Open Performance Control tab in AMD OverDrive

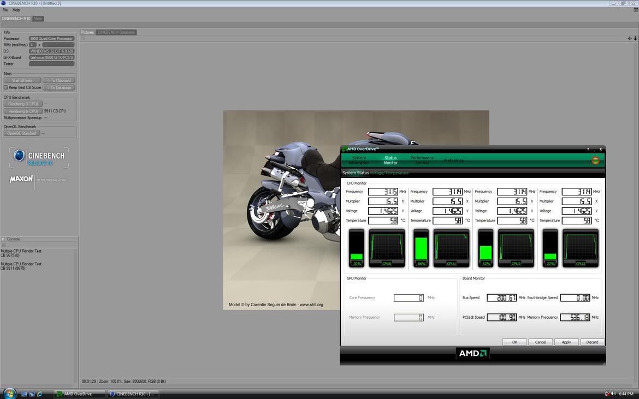point(422,160)
